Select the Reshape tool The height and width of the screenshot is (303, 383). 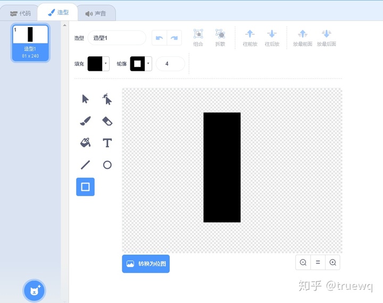pyautogui.click(x=107, y=99)
